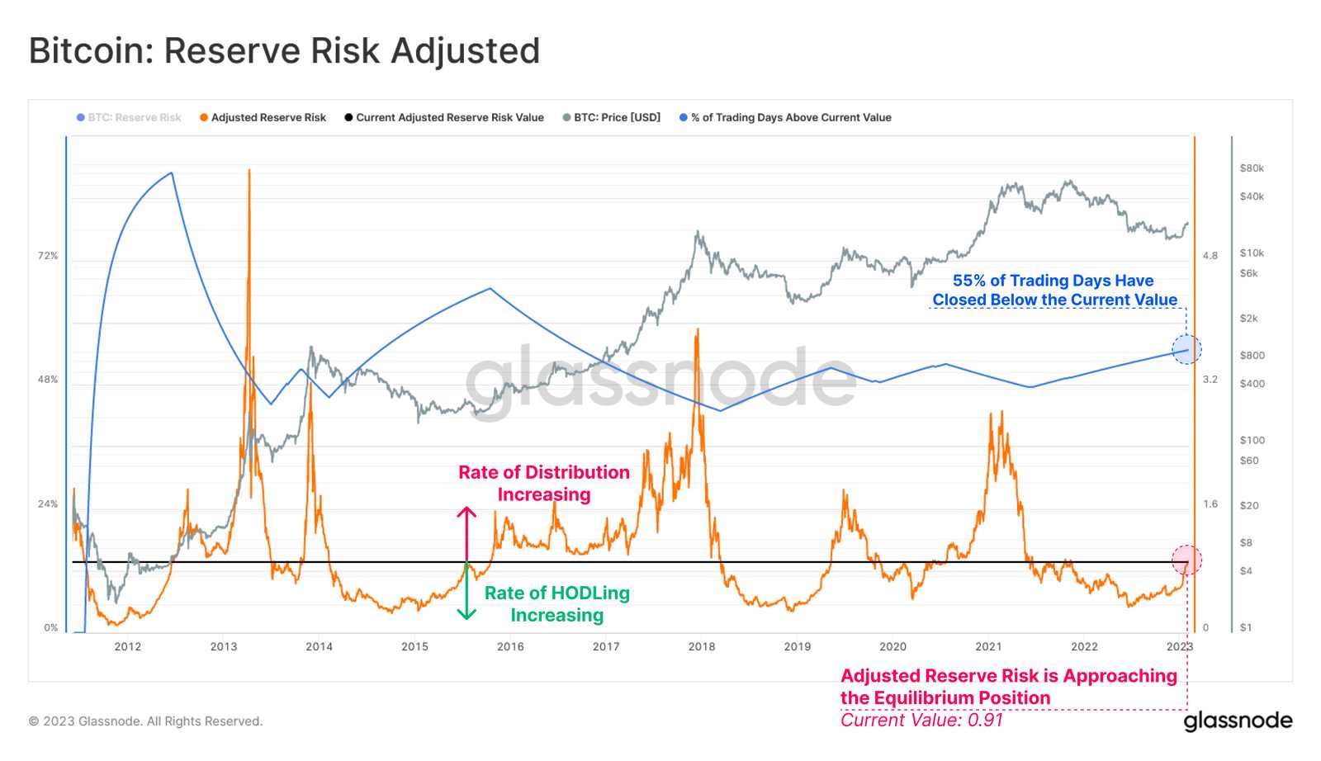Click the 2014 x-axis year label

320,647
